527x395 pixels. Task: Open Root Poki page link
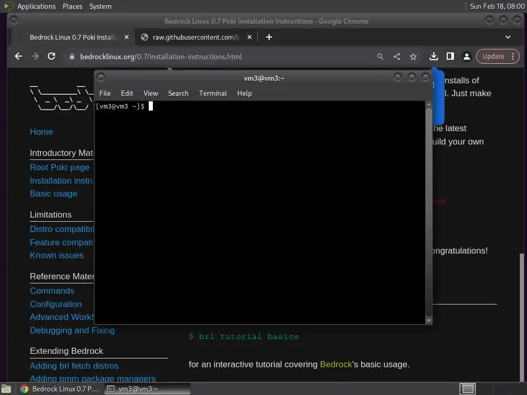(x=60, y=167)
